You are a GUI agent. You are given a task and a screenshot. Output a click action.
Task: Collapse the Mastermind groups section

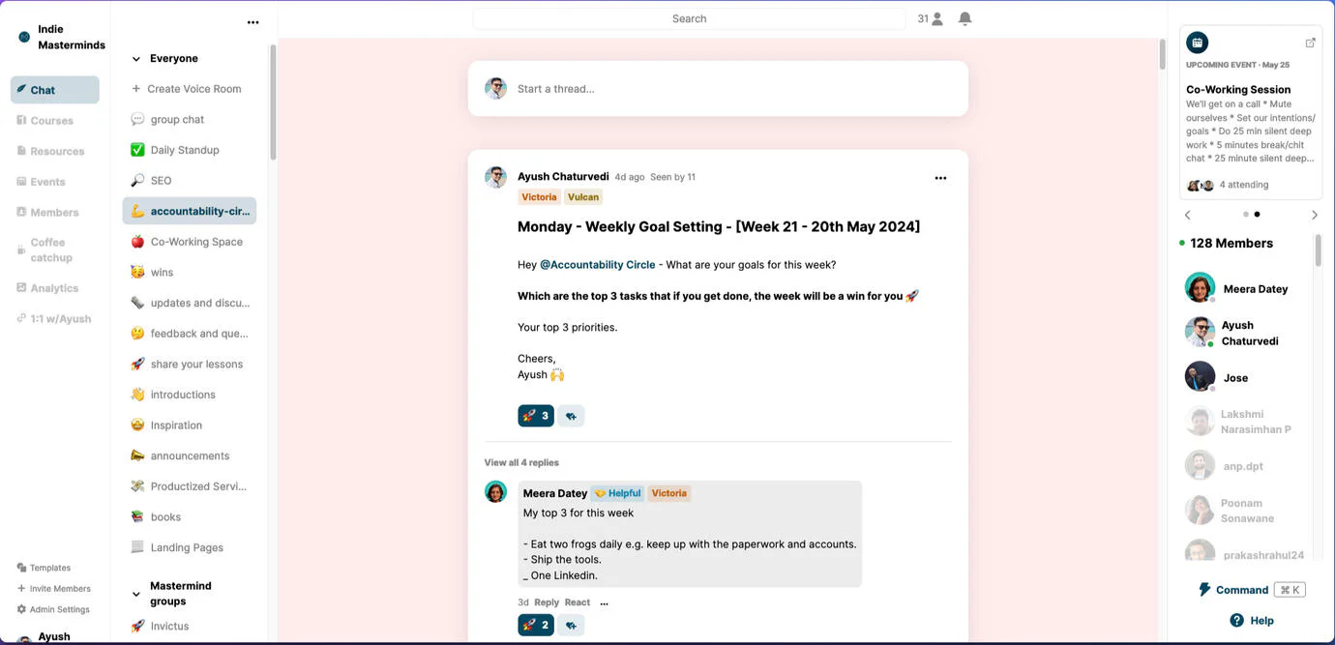(136, 594)
